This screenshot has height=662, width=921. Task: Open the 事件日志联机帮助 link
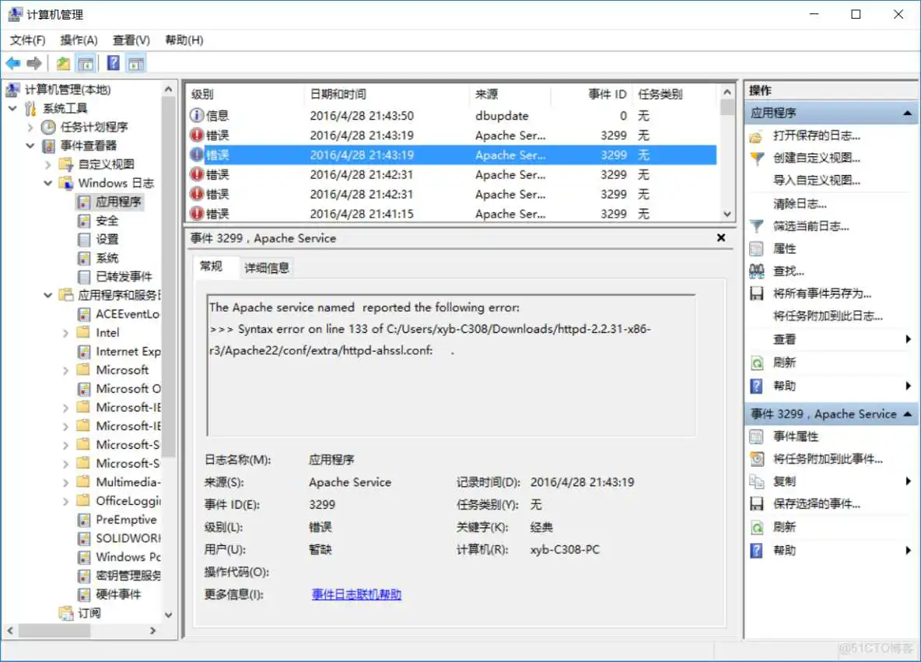(355, 594)
